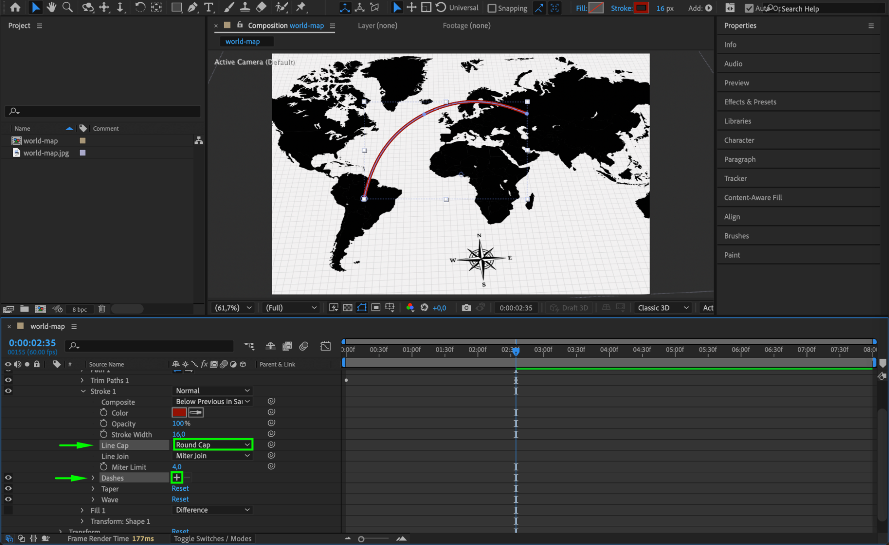Screen dimensions: 889x545
Task: Select the Rectangle shape tool
Action: point(177,7)
